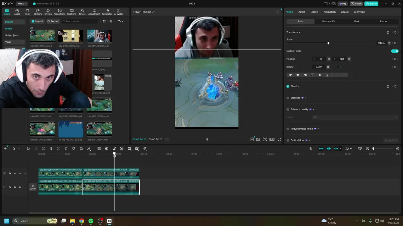Click the align top icon

312,75
